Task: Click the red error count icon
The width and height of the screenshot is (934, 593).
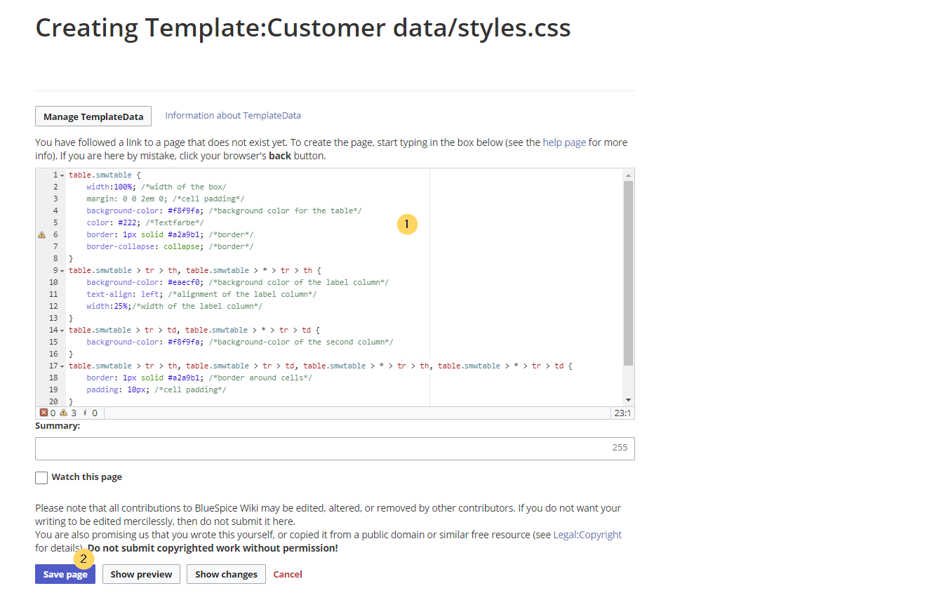Action: pos(44,413)
